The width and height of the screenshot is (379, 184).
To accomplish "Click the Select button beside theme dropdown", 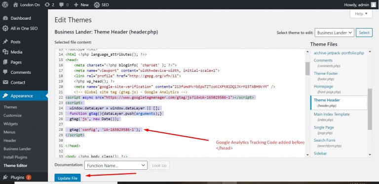I will coord(364,33).
